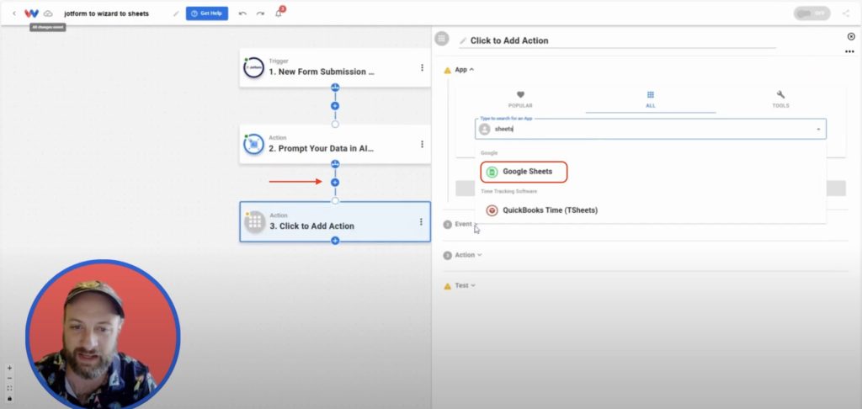This screenshot has height=409, width=862.
Task: Click the Jotform trigger icon on step 1
Action: click(x=254, y=67)
